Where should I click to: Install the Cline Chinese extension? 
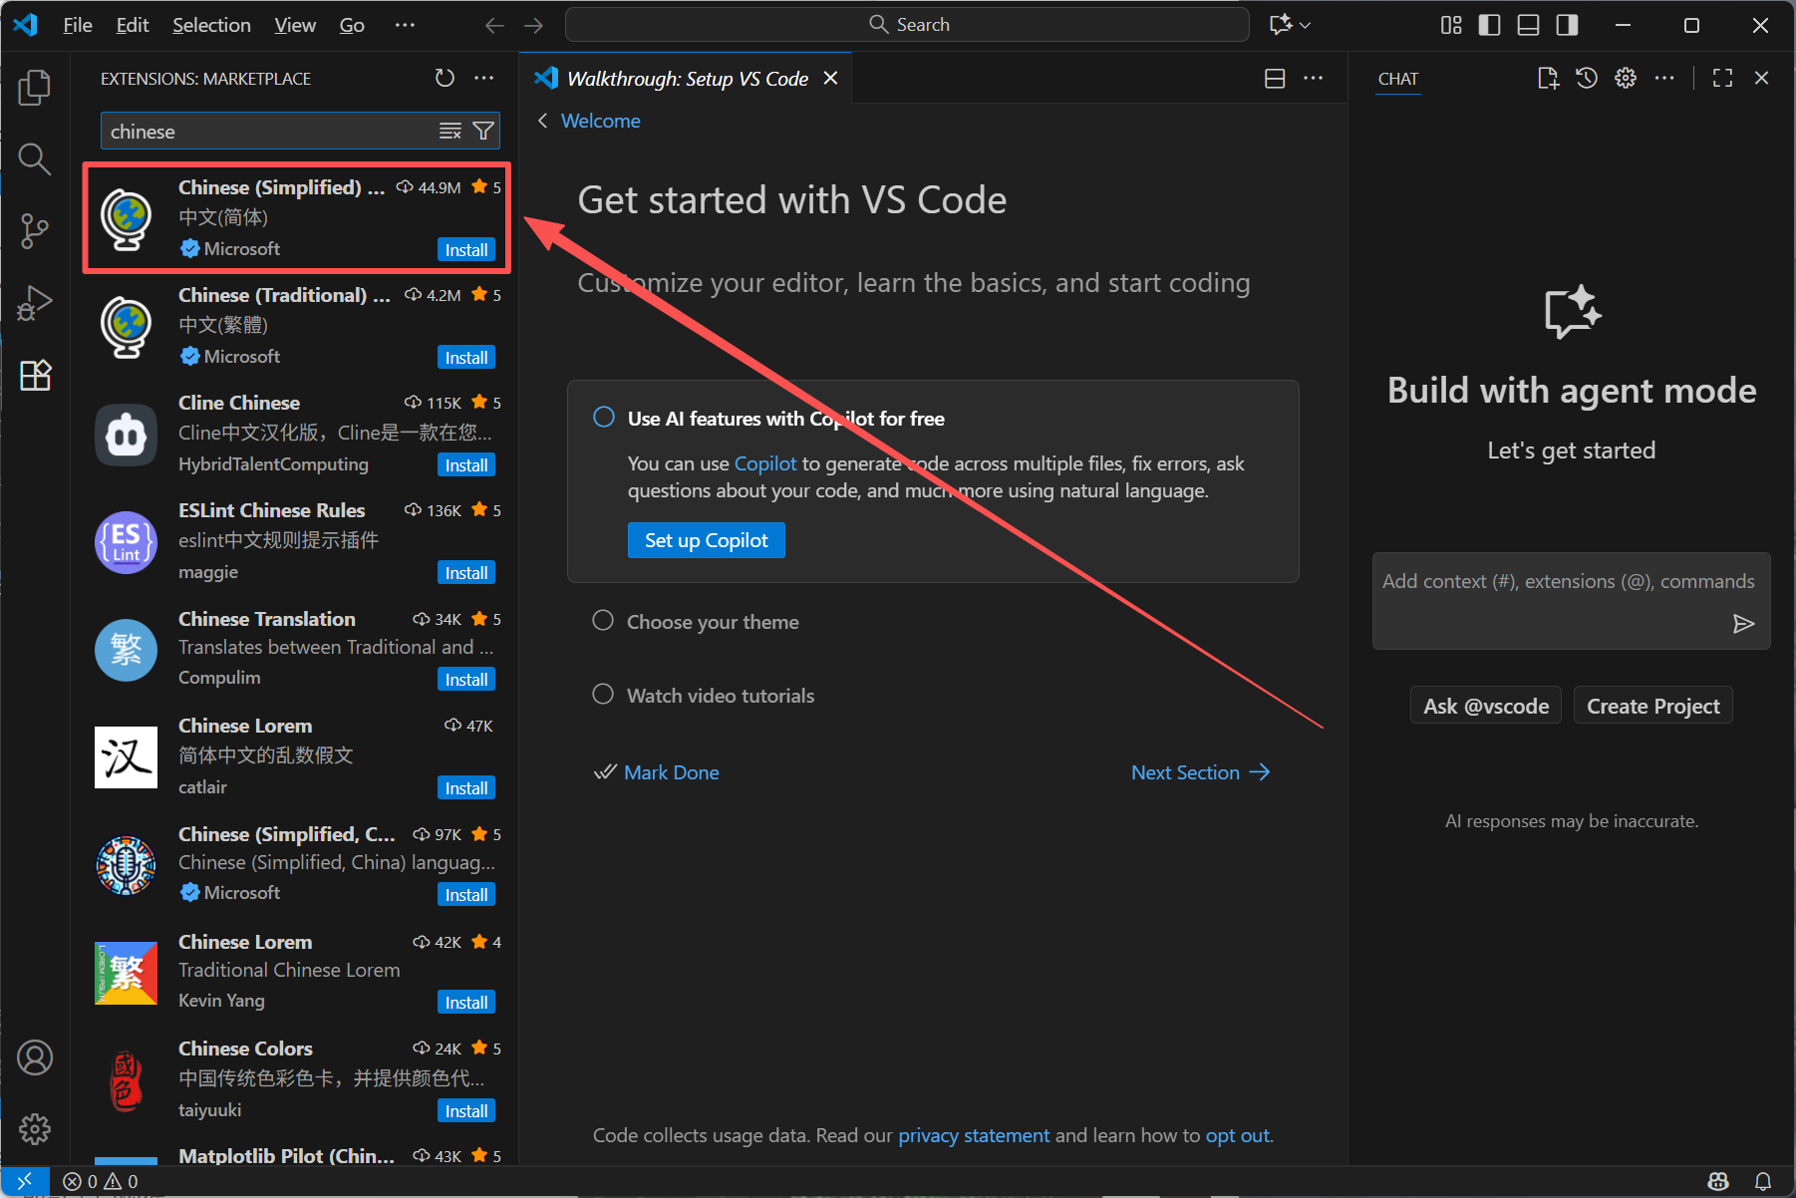click(x=466, y=464)
